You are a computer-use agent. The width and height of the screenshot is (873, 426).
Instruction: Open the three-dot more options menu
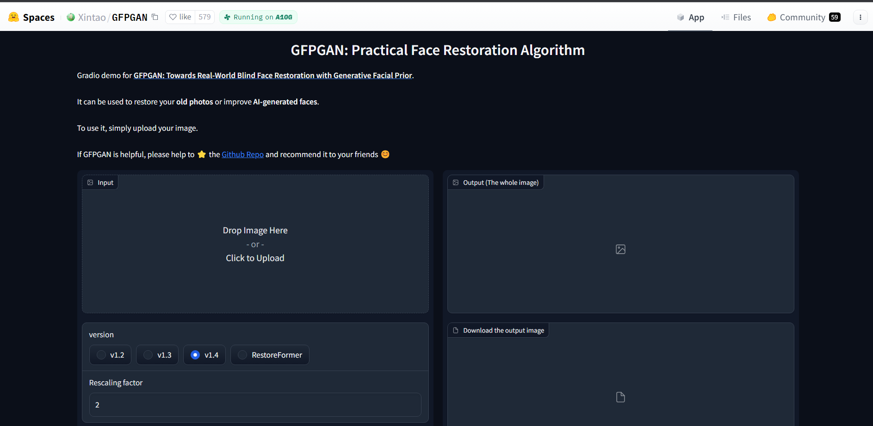click(861, 17)
